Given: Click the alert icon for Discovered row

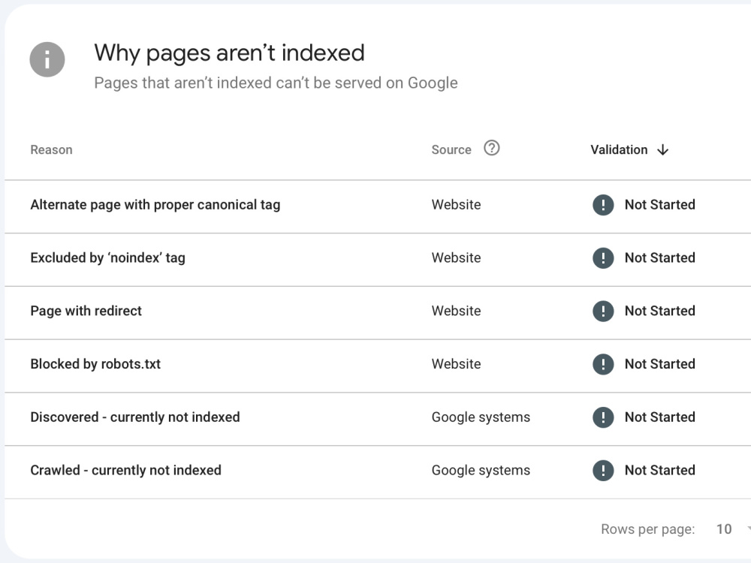Looking at the screenshot, I should (x=603, y=417).
